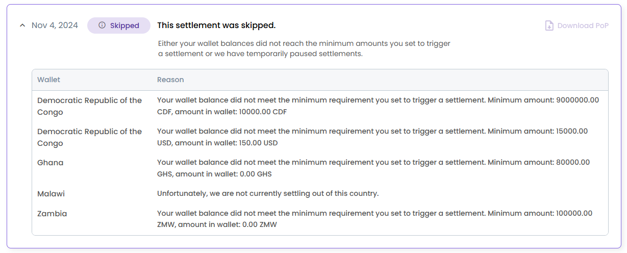
Task: Click the CDF minimum amount reason text
Action: point(378,106)
